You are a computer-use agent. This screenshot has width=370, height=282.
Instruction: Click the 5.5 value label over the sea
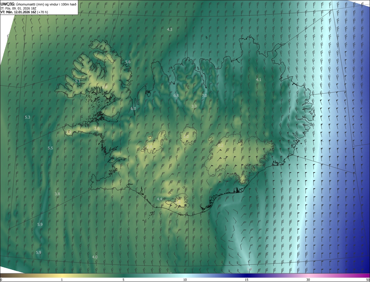(51, 148)
